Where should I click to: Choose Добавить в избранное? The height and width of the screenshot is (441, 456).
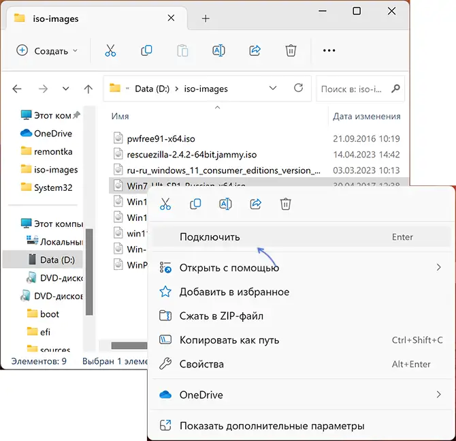click(302, 292)
